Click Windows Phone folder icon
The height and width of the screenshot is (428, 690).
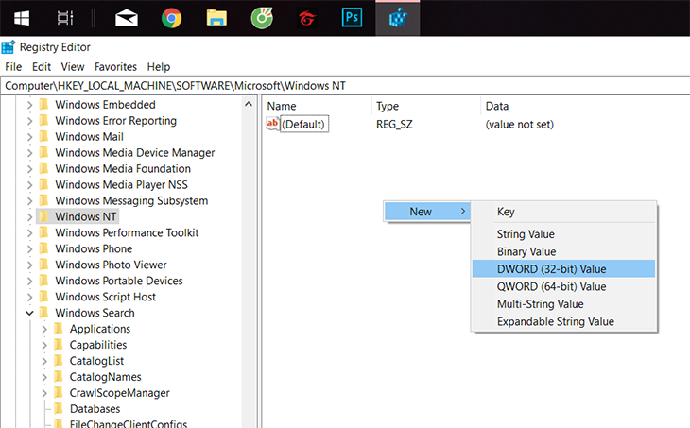click(44, 248)
